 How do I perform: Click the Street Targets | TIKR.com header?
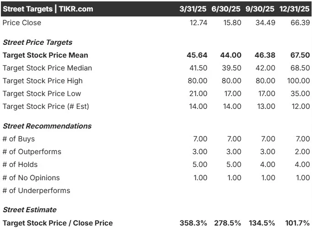(48, 9)
